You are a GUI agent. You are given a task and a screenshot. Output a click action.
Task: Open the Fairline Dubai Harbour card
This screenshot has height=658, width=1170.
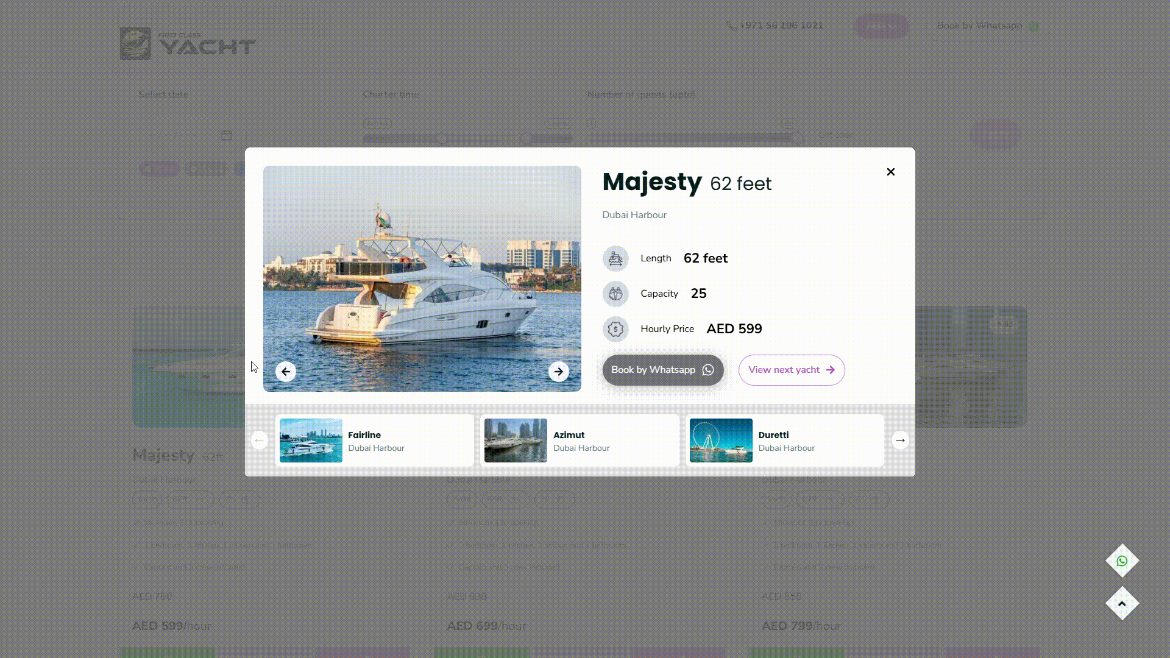pos(375,440)
